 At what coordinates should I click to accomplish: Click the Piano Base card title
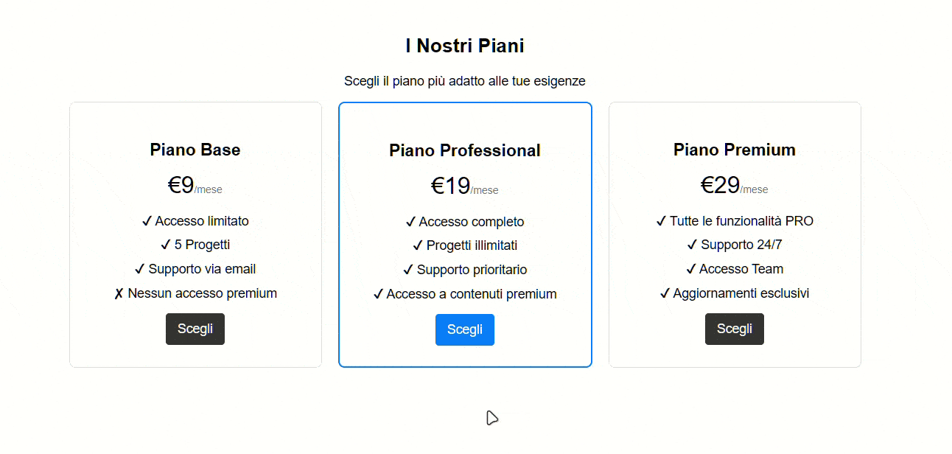click(195, 150)
